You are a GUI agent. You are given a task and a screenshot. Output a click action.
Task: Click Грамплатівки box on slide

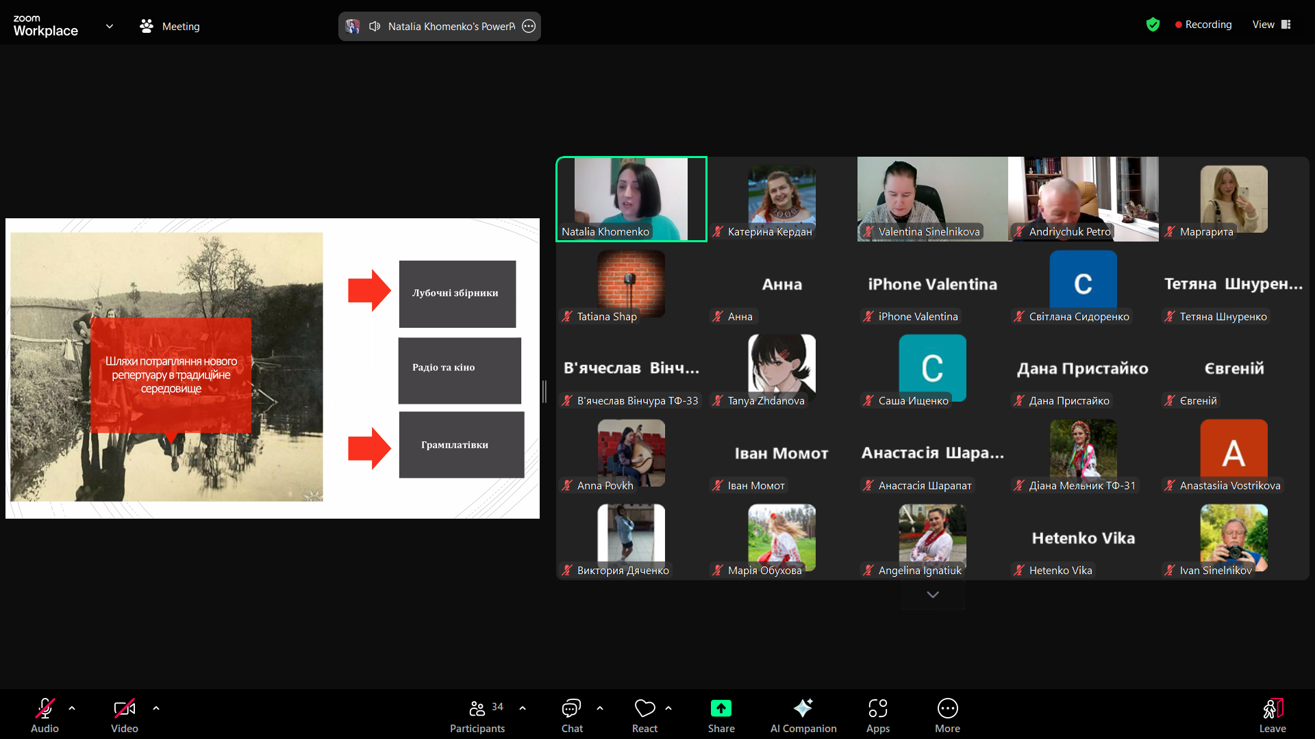(x=462, y=444)
